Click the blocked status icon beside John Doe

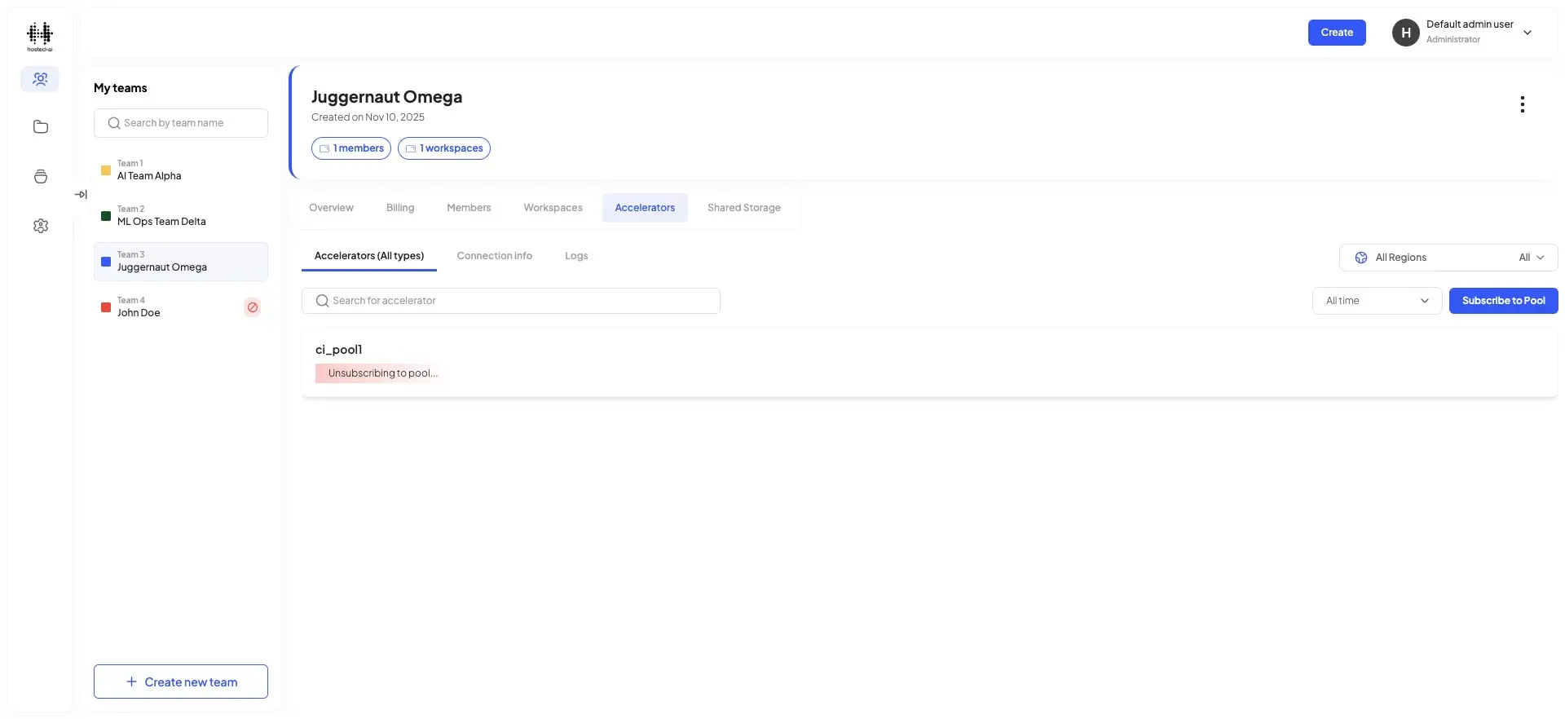point(253,307)
